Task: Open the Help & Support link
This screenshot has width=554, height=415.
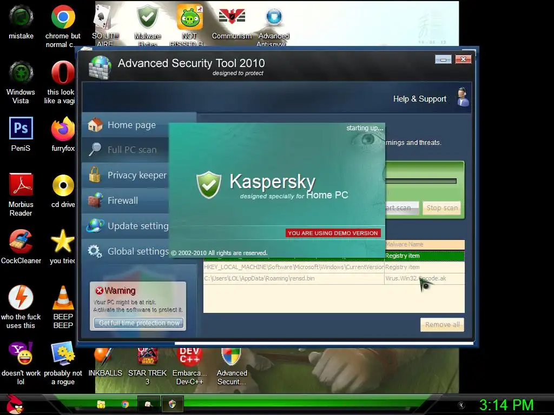Action: tap(420, 99)
